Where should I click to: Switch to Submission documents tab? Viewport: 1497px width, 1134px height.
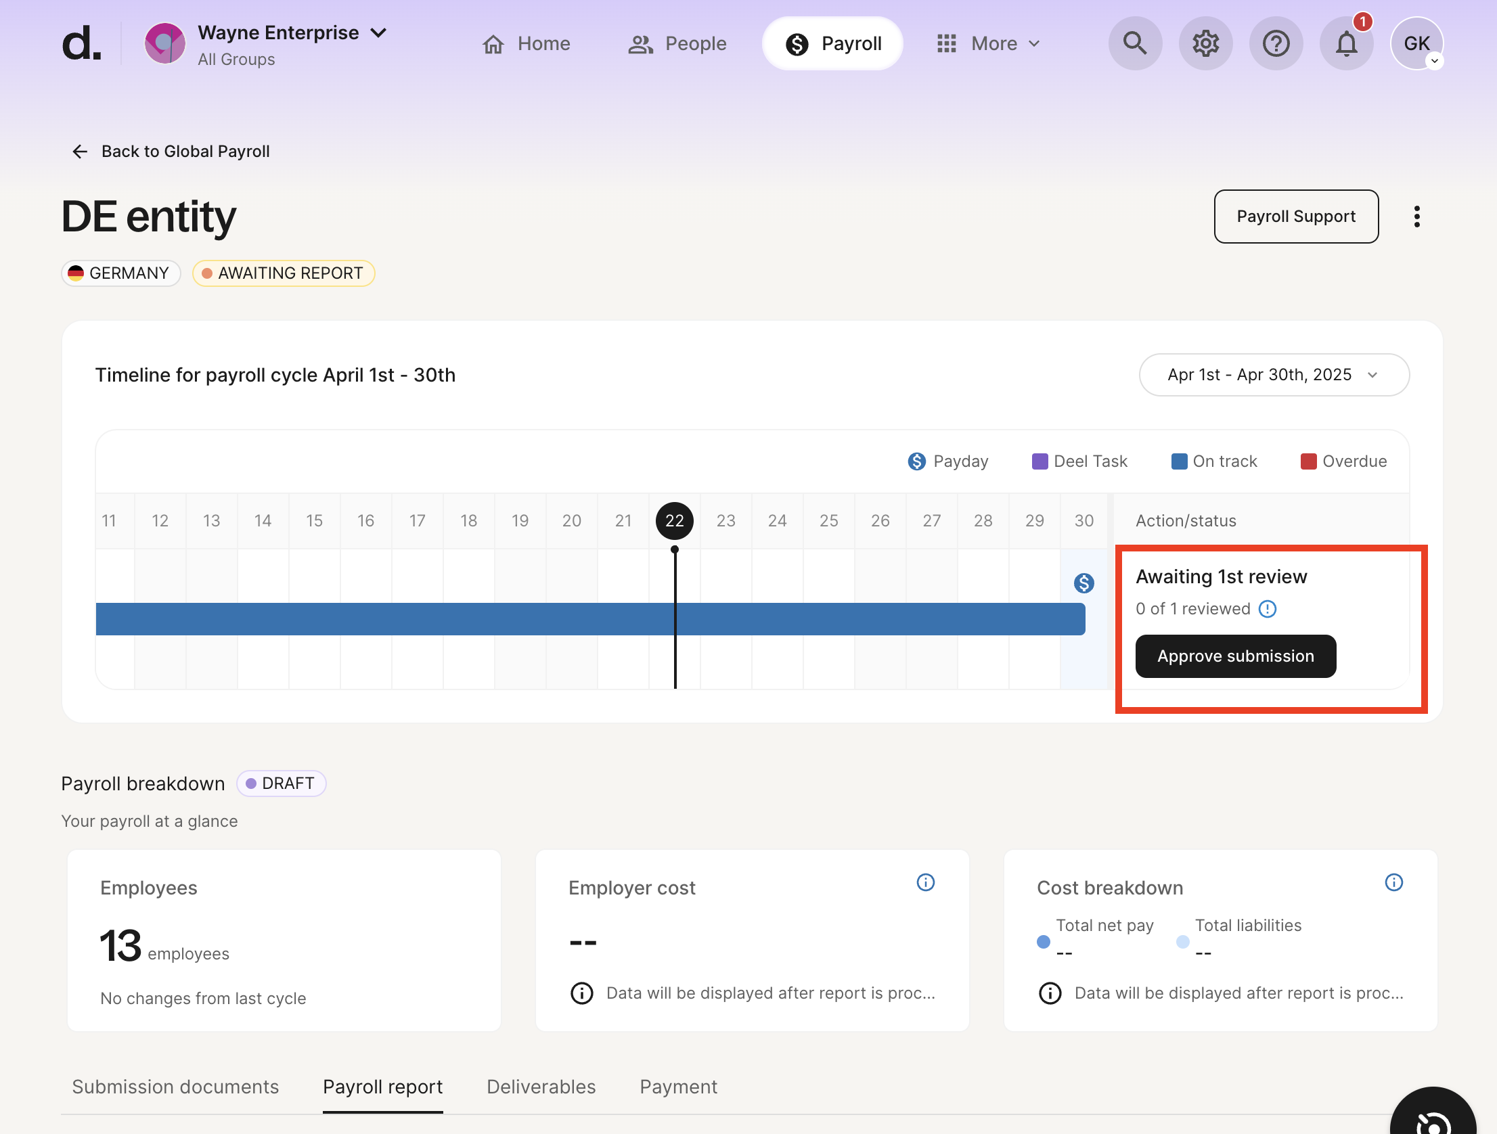[x=175, y=1086]
